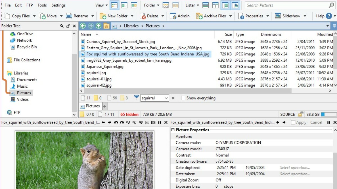Go back using the green back arrow
The width and height of the screenshot is (337, 189).
[x=83, y=26]
